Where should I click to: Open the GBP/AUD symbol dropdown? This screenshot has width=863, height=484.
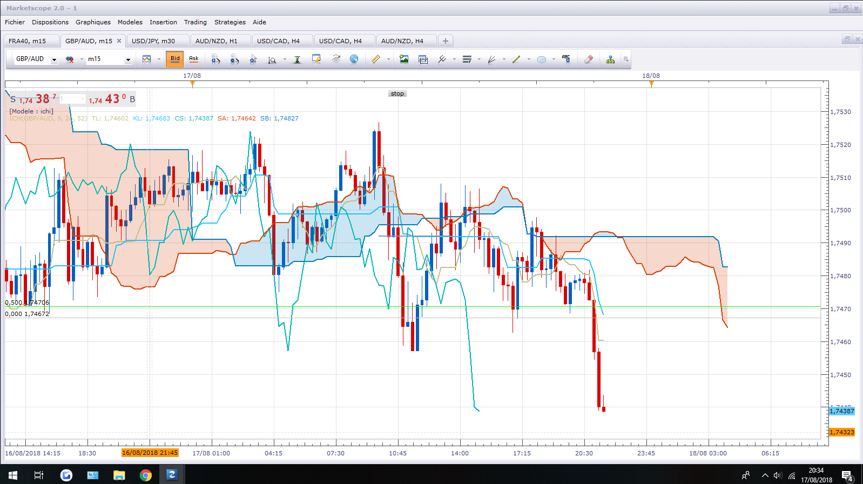[x=54, y=59]
